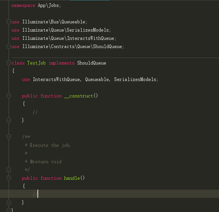
Task: Click the comment line inside handle body
Action: [35, 194]
